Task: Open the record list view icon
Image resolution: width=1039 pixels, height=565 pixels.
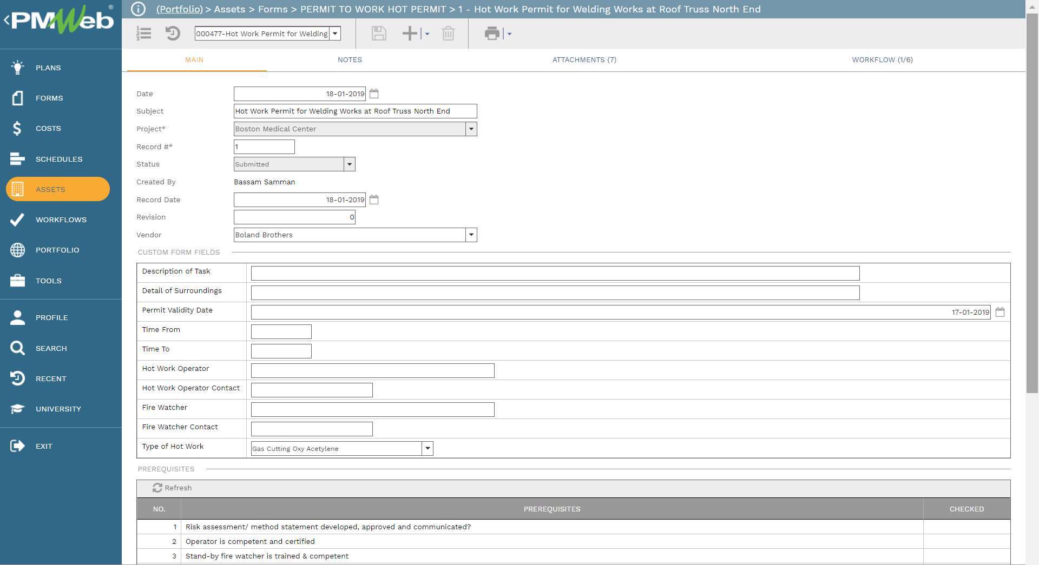Action: coord(143,34)
